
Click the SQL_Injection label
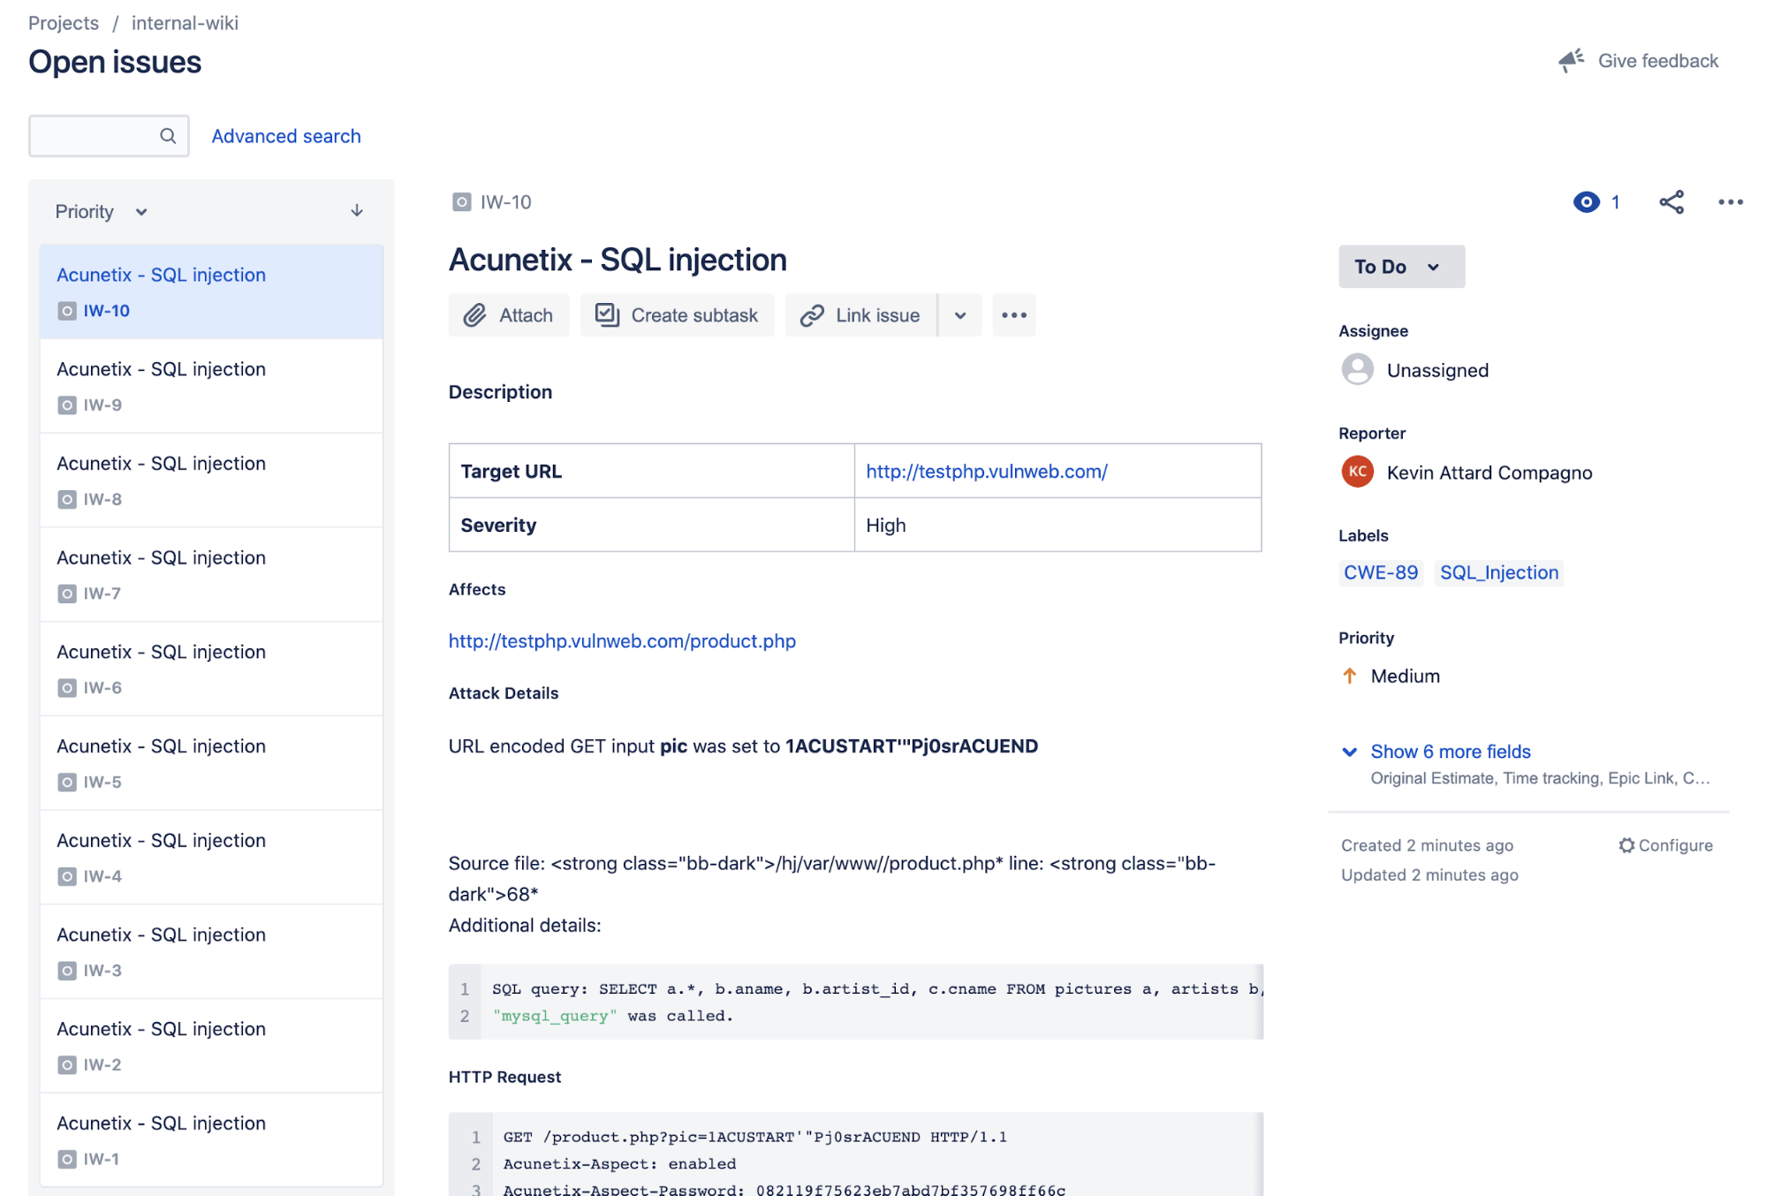click(1499, 572)
